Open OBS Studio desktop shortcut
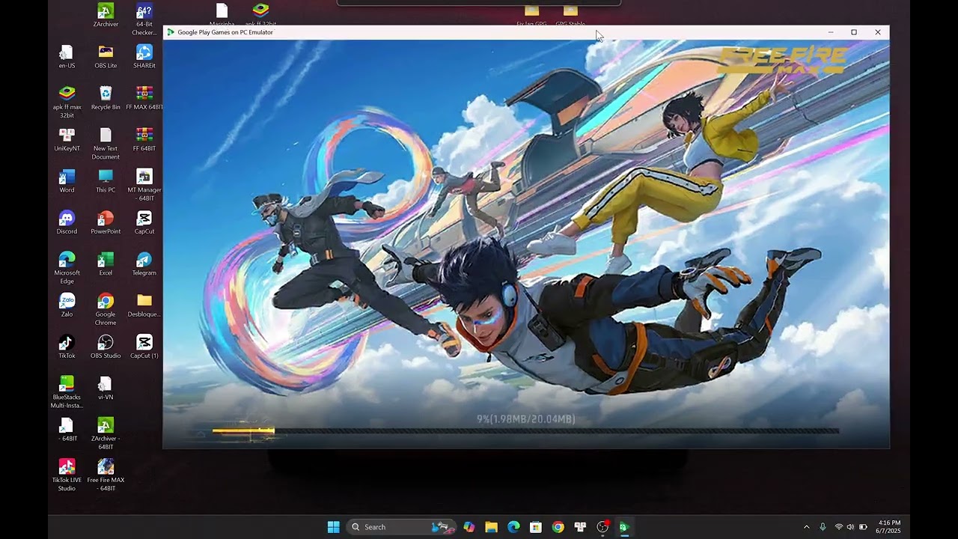958x539 pixels. click(106, 347)
